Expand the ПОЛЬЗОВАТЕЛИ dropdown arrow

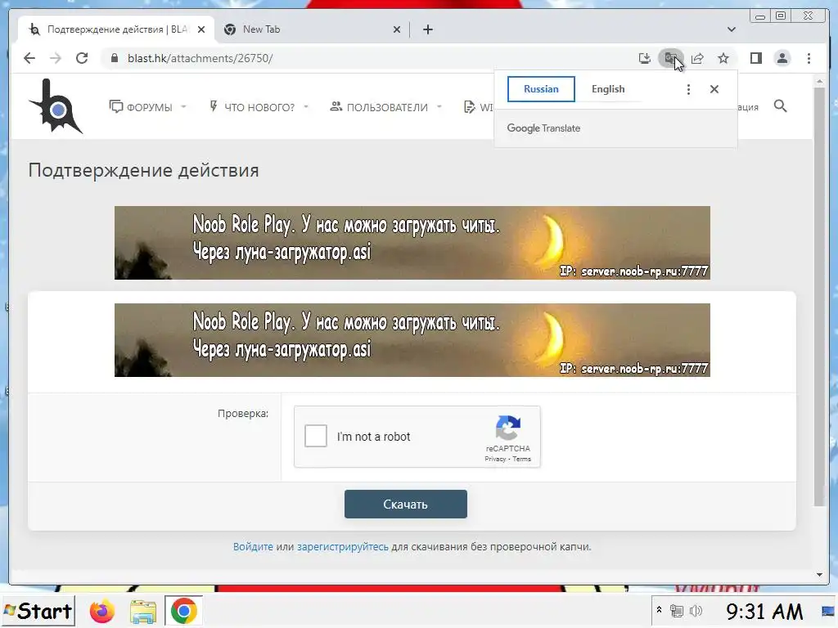pyautogui.click(x=439, y=107)
